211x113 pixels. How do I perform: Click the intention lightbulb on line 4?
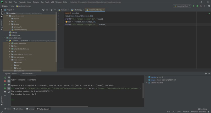[66, 22]
